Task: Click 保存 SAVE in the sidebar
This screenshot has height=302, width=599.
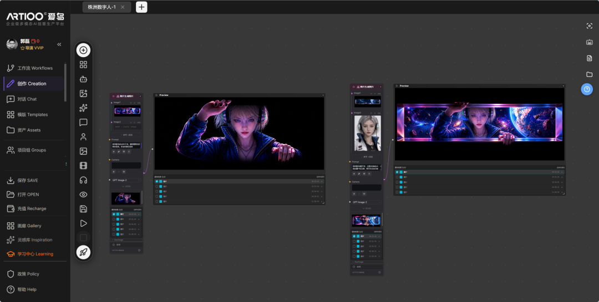Action: click(x=28, y=180)
